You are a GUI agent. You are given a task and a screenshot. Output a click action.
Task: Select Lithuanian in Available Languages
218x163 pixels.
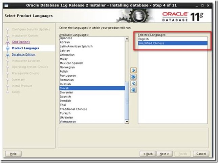[x=92, y=55]
